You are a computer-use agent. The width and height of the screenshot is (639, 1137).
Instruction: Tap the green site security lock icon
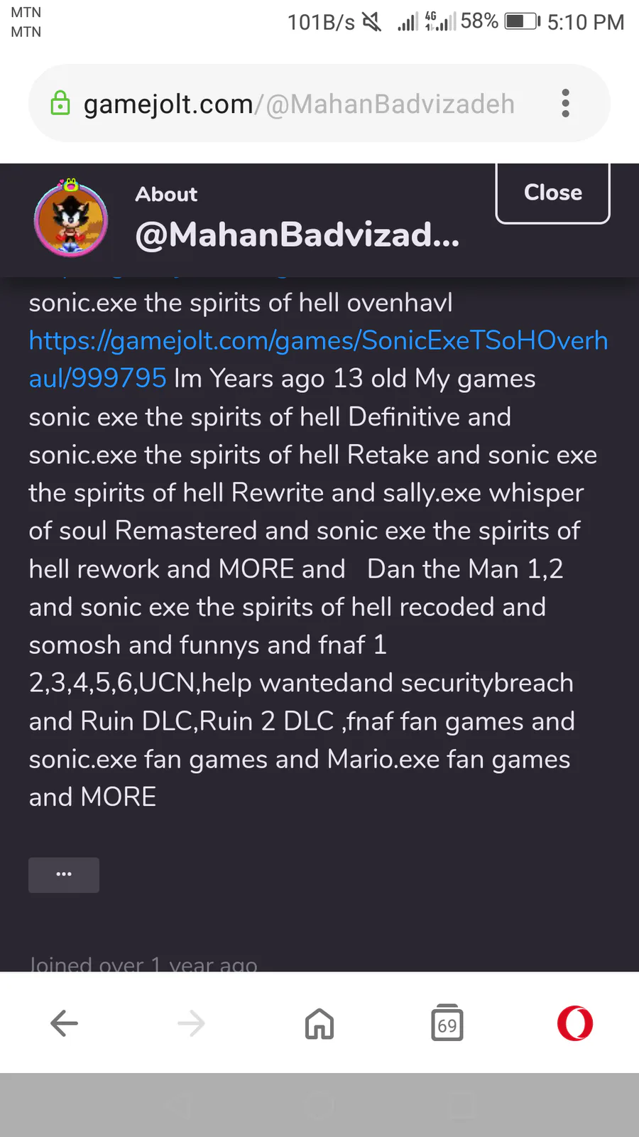click(x=60, y=104)
